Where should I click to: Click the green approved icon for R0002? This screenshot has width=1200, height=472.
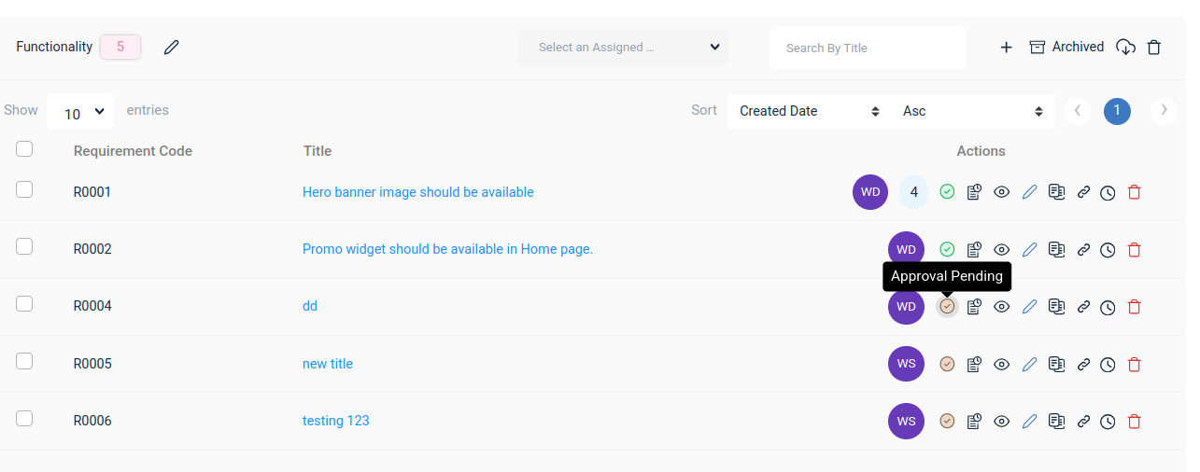click(947, 249)
